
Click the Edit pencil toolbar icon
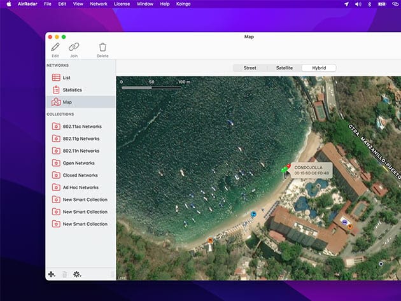coord(55,47)
